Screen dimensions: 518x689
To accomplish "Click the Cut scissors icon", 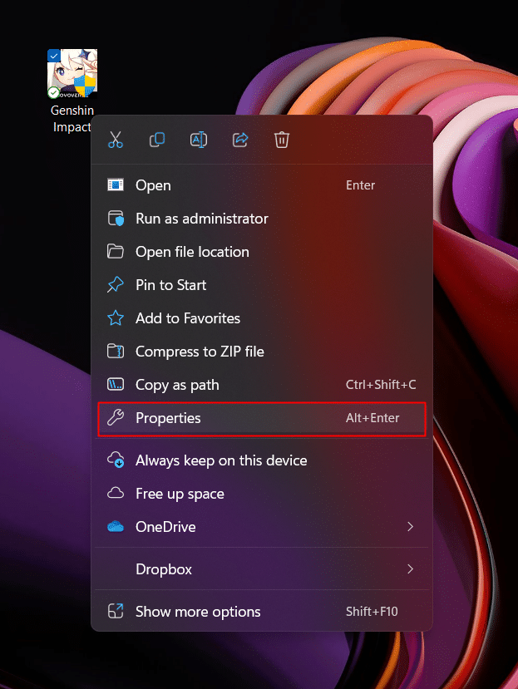I will (x=116, y=140).
